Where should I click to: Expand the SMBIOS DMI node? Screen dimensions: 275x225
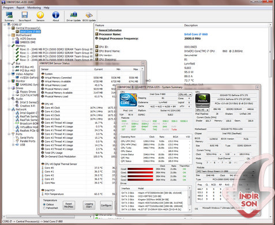pos(13,42)
